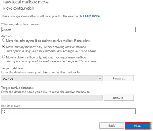Click the 'Move primary mailbox only' label text
This screenshot has width=153, height=131.
(46, 47)
